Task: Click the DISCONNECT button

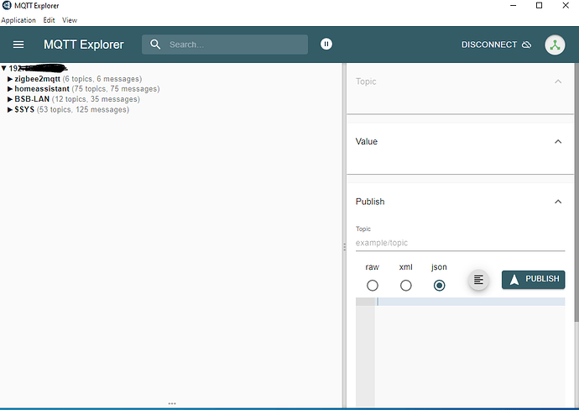Action: click(496, 45)
